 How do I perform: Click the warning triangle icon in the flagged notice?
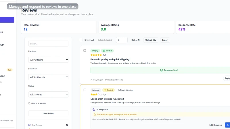95,114
